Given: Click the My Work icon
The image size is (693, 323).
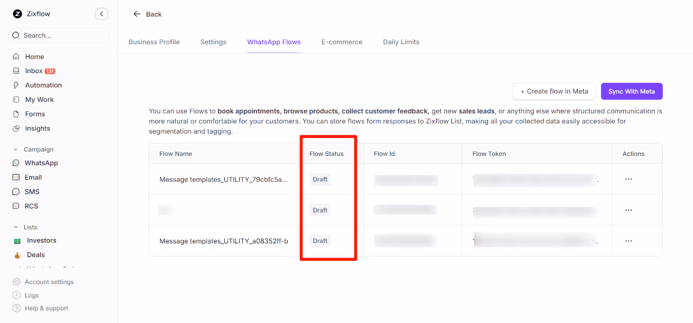Looking at the screenshot, I should [16, 99].
